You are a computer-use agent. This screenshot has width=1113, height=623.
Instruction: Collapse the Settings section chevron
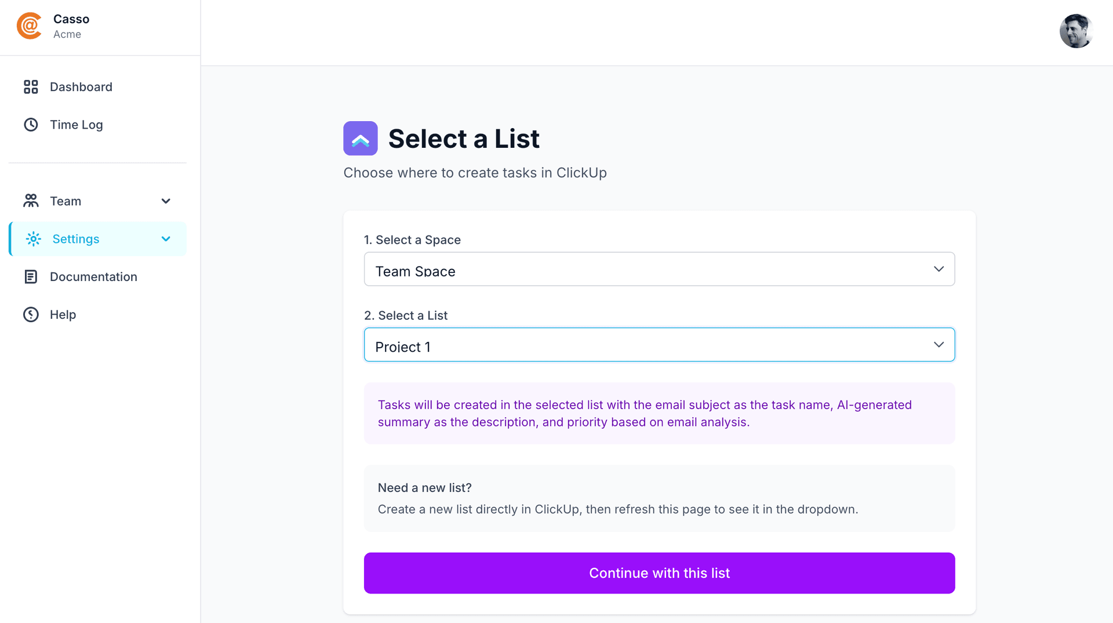pyautogui.click(x=166, y=239)
